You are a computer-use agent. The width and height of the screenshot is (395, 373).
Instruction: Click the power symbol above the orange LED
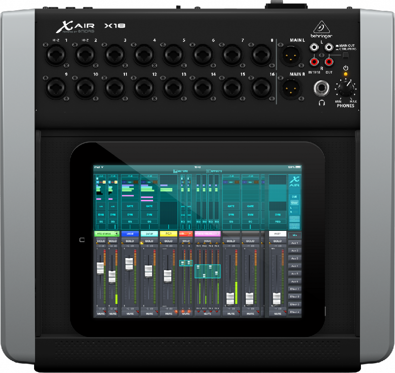click(x=346, y=68)
